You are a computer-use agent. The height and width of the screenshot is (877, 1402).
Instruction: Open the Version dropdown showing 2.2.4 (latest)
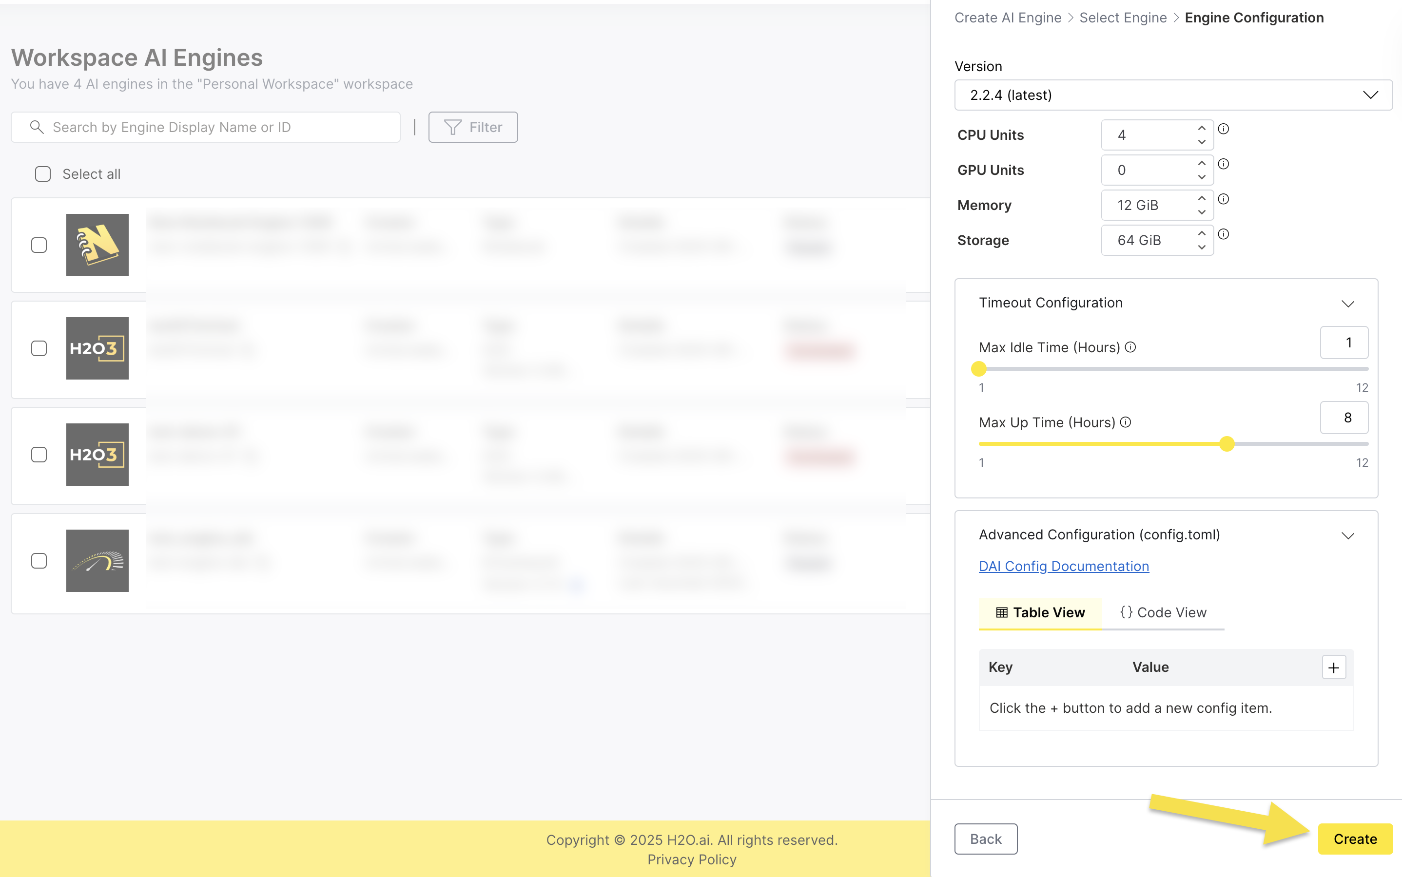point(1173,95)
